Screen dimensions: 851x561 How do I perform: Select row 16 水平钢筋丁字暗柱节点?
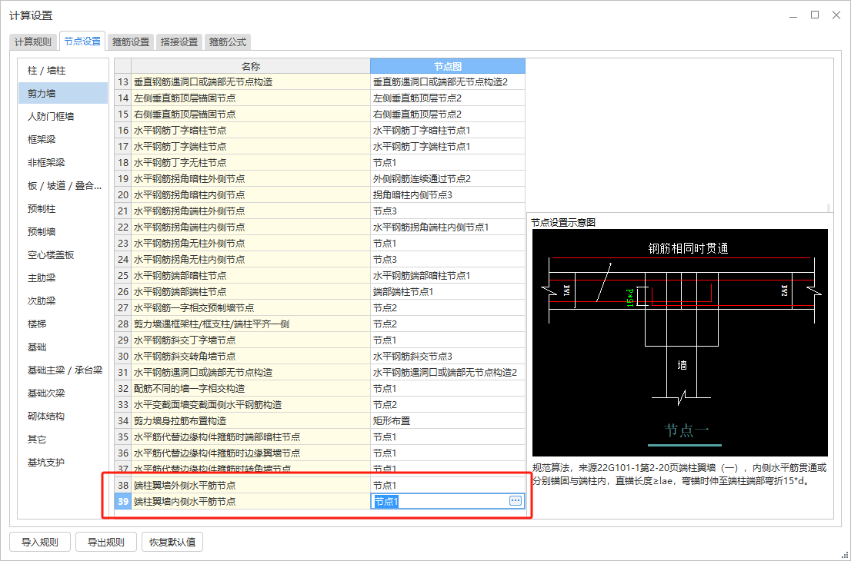(251, 130)
